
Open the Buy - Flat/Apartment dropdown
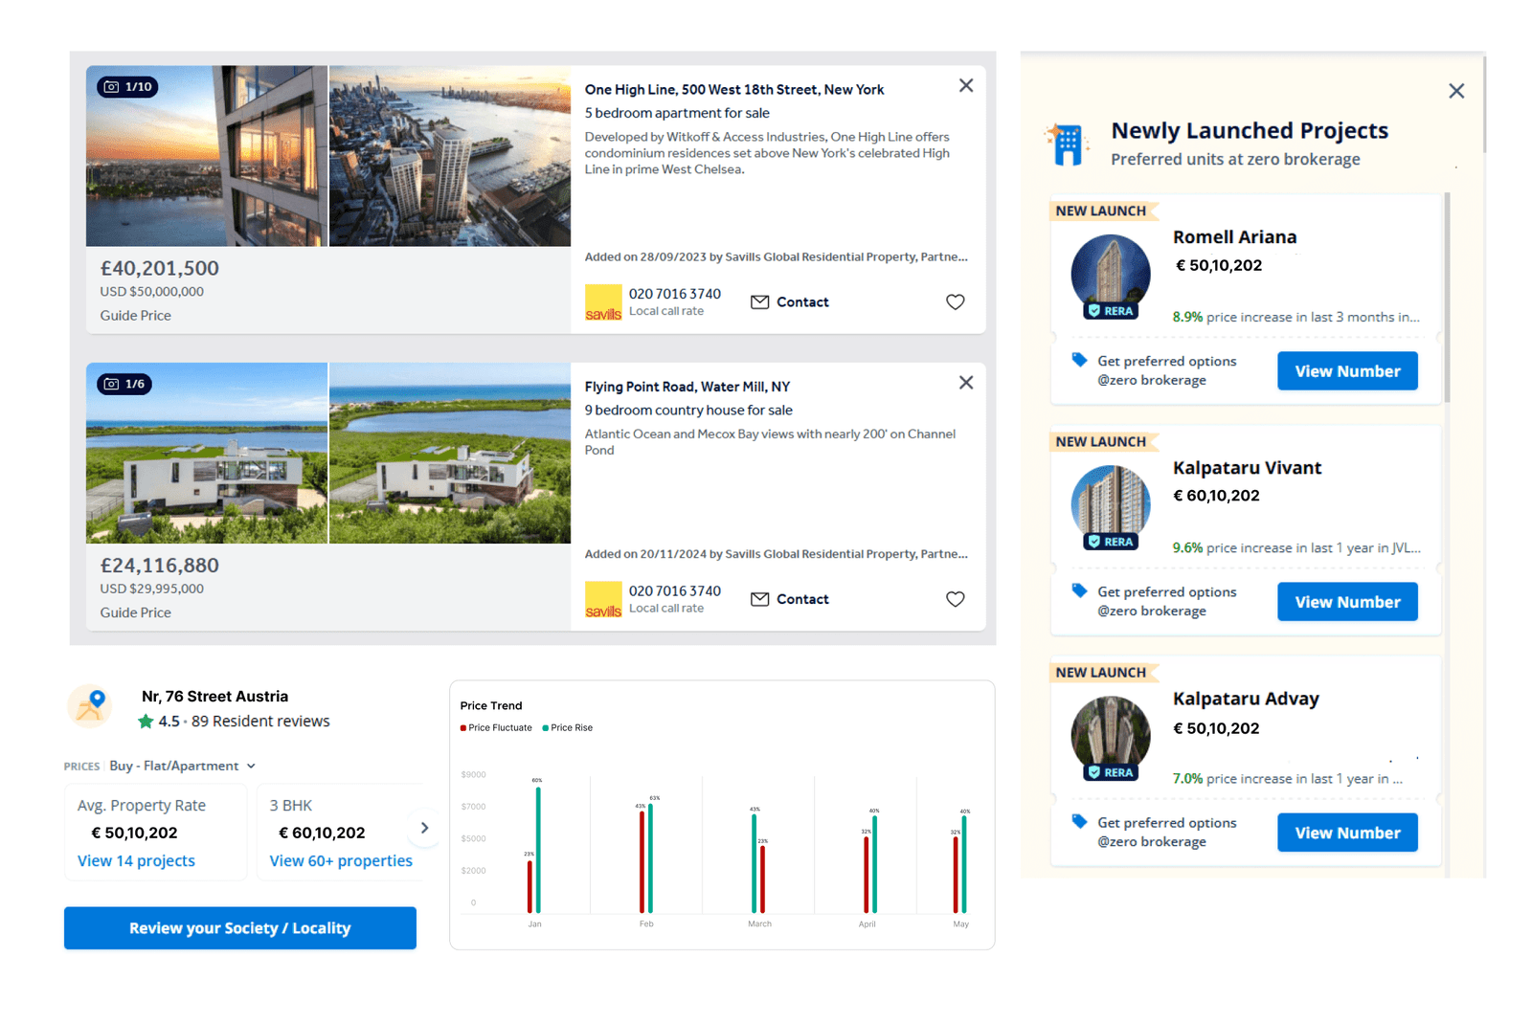[181, 766]
